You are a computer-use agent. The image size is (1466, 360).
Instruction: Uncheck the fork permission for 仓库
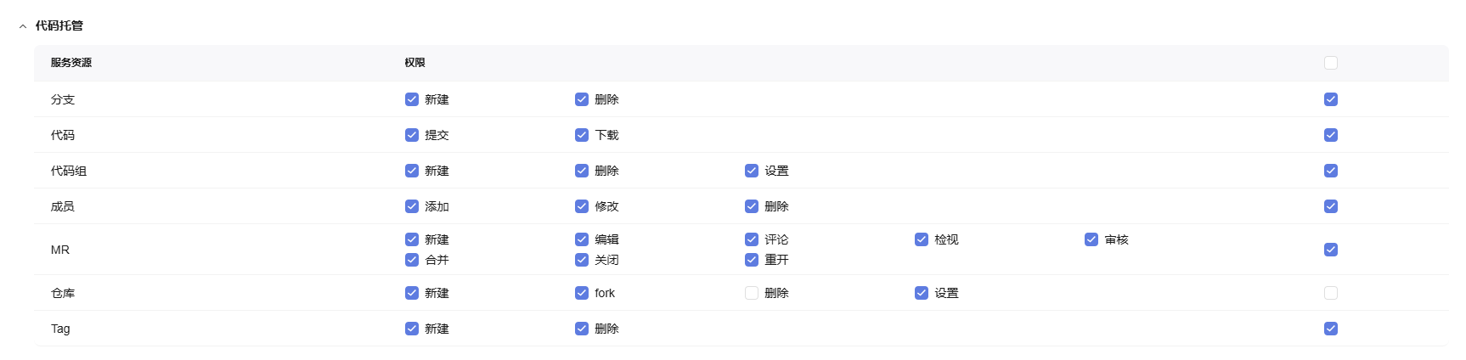coord(582,293)
